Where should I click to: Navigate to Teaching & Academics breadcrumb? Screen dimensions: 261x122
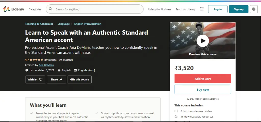click(39, 24)
